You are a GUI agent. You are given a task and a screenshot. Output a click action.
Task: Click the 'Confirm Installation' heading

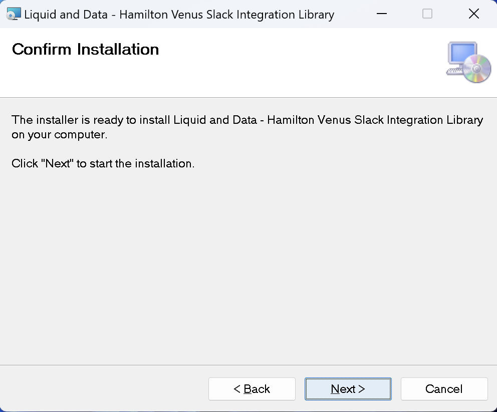[86, 50]
